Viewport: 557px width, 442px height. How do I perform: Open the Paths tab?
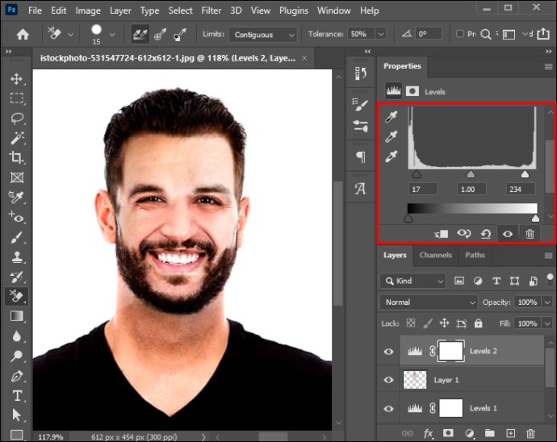click(x=475, y=255)
